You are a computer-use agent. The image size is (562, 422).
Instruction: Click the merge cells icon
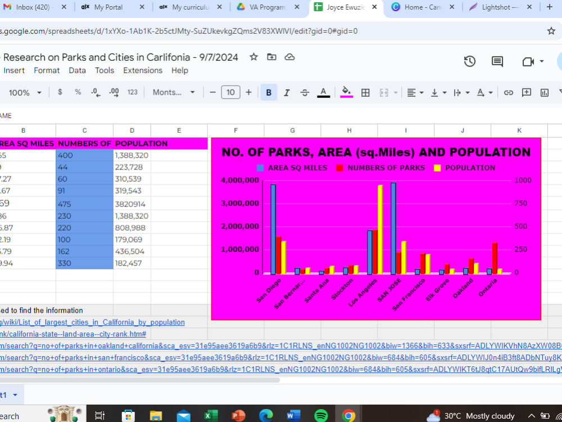coord(384,93)
